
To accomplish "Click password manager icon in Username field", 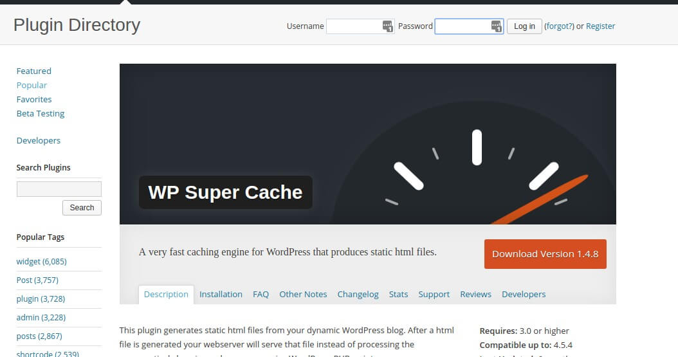I will tap(388, 26).
